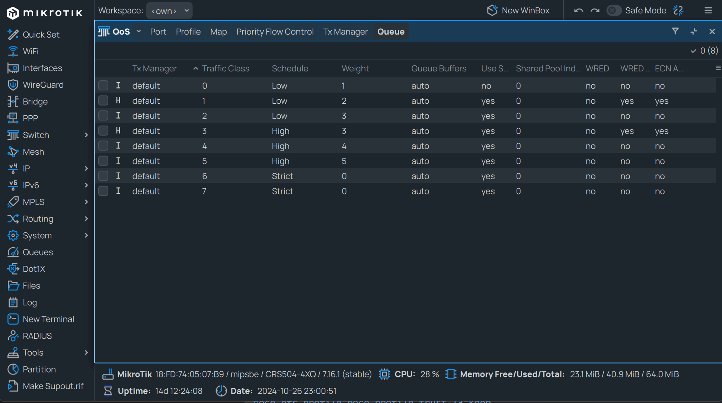Open the Partition sidebar icon
Screen dimensions: 722x403
click(x=13, y=369)
